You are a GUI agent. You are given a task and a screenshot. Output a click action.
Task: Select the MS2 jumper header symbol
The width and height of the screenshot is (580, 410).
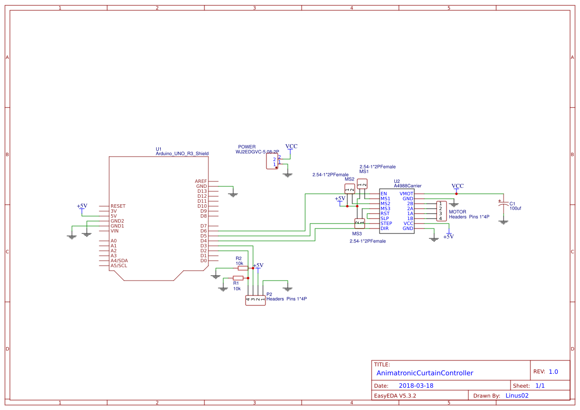tap(350, 189)
